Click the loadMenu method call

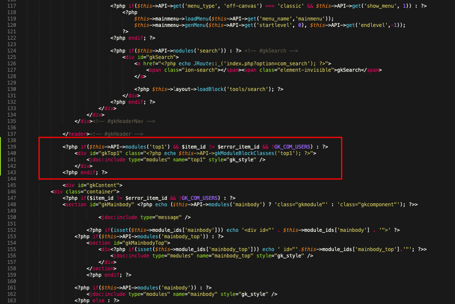point(197,19)
